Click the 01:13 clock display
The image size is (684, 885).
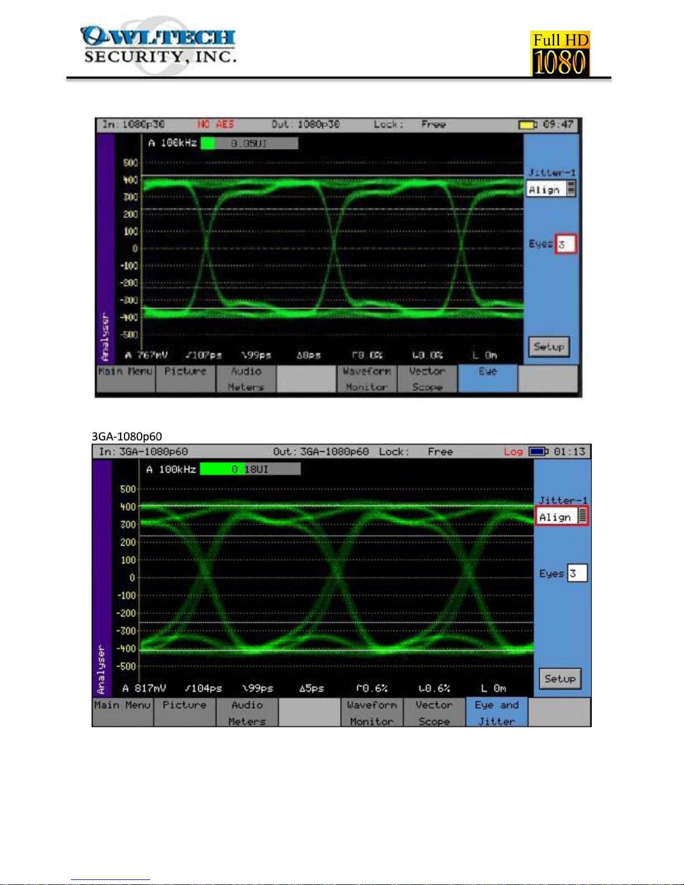[570, 452]
